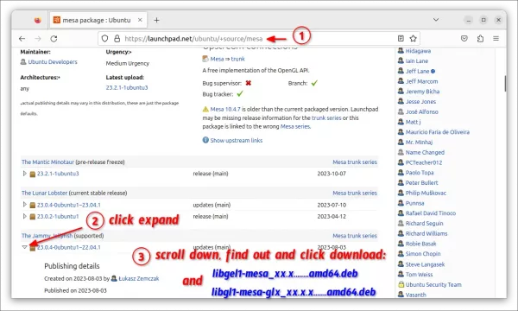Open Ubuntu Security Team link
Image resolution: width=518 pixels, height=311 pixels.
coord(433,284)
